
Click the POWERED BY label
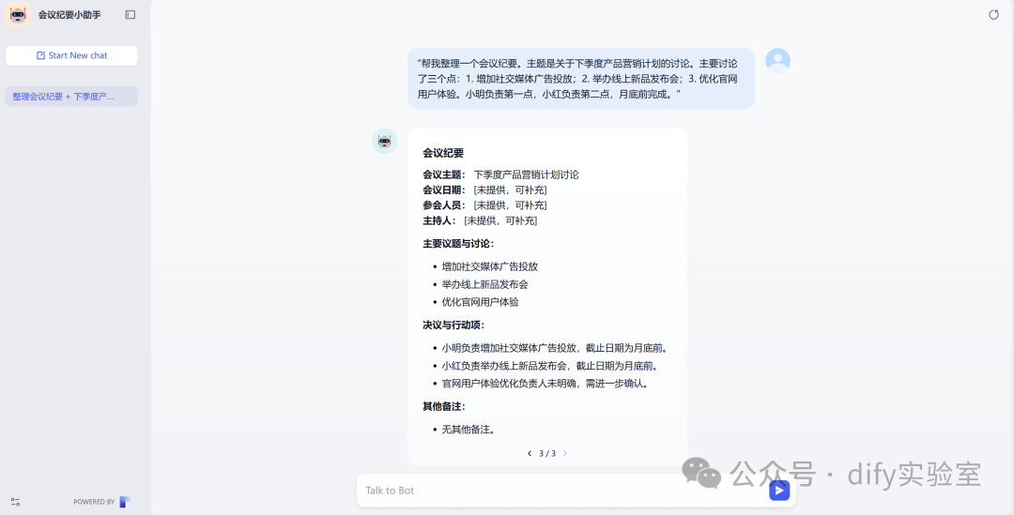point(94,502)
